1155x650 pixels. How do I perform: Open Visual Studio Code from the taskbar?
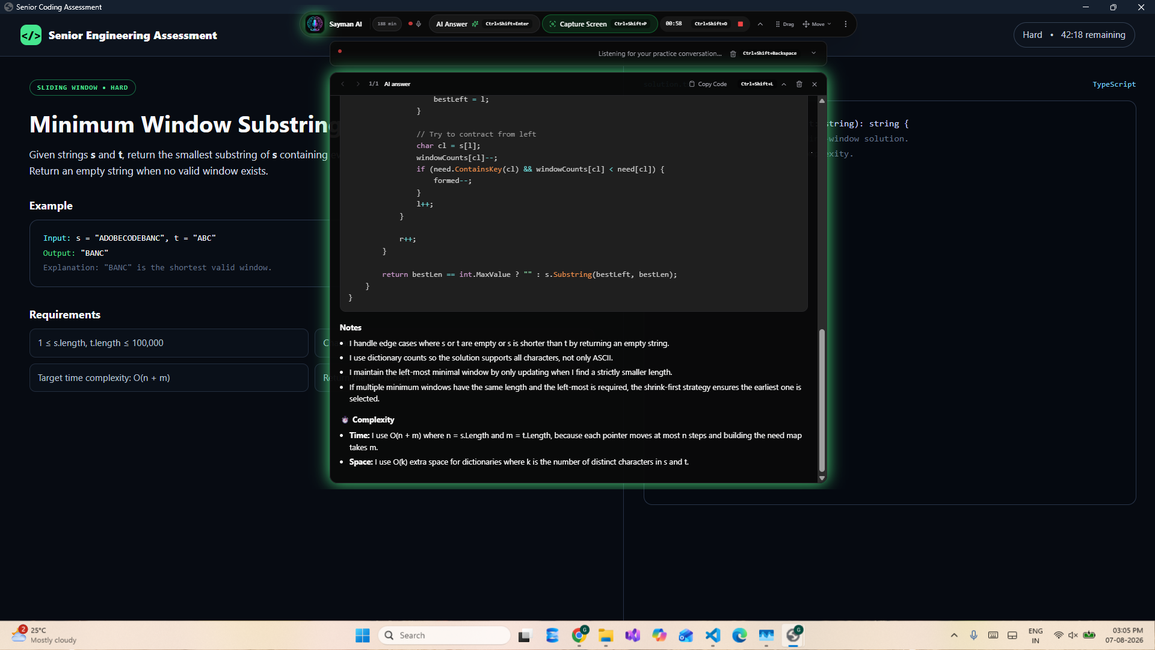point(713,636)
